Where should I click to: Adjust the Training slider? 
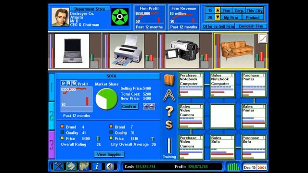169,146
